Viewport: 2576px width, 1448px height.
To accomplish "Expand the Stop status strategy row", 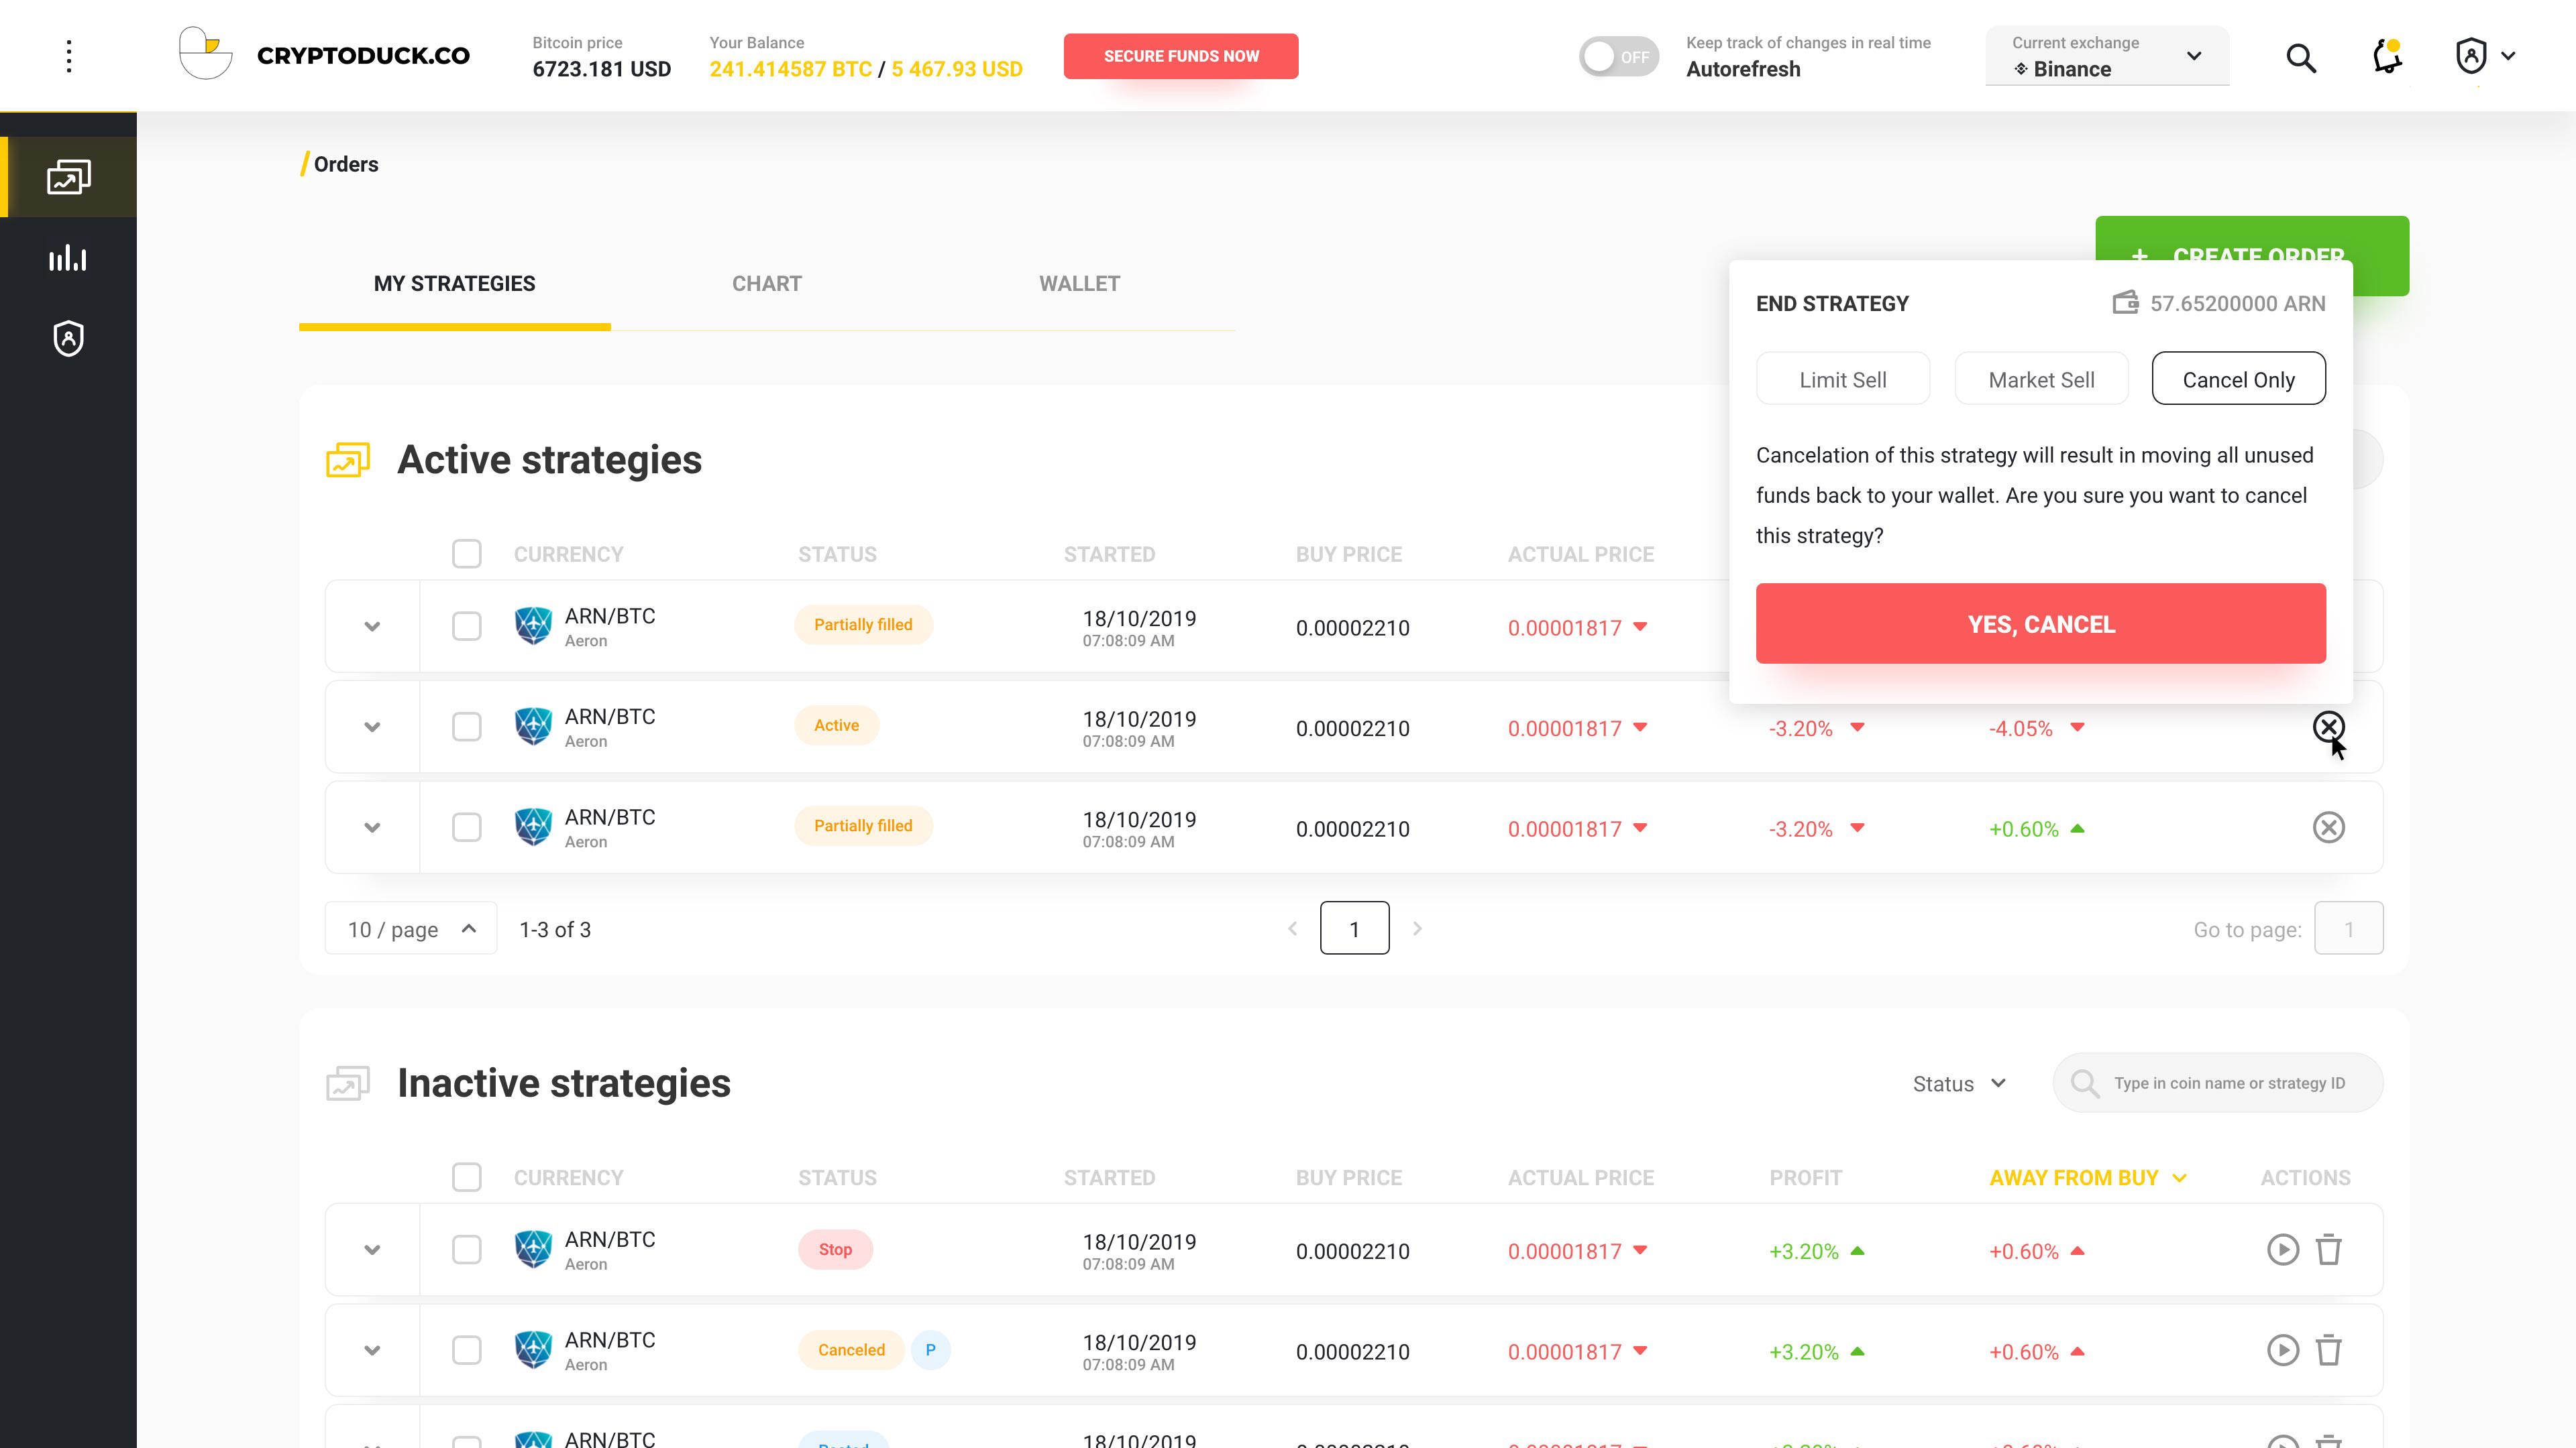I will [372, 1249].
